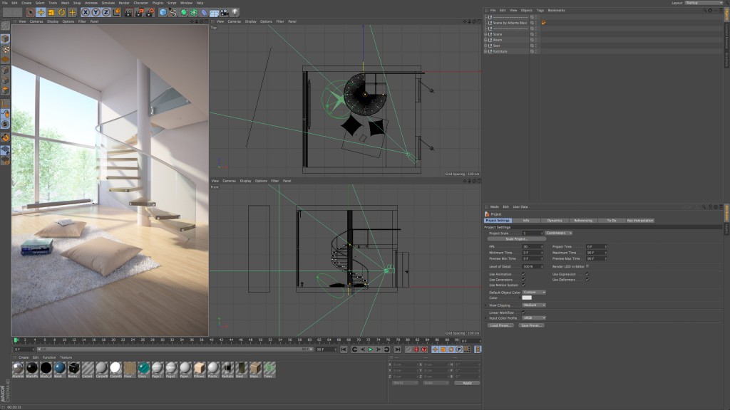Open Cameras menu in perspective viewport

click(x=36, y=21)
